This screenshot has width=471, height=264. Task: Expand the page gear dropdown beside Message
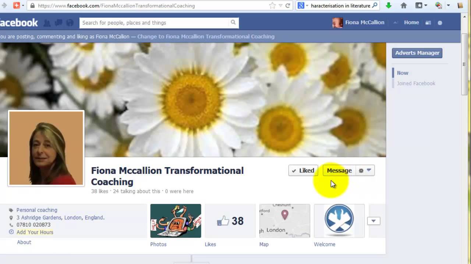pyautogui.click(x=365, y=170)
